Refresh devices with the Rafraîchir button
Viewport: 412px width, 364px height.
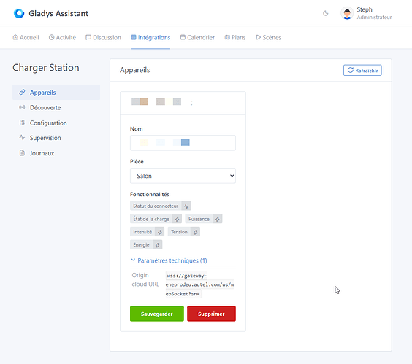click(x=362, y=70)
